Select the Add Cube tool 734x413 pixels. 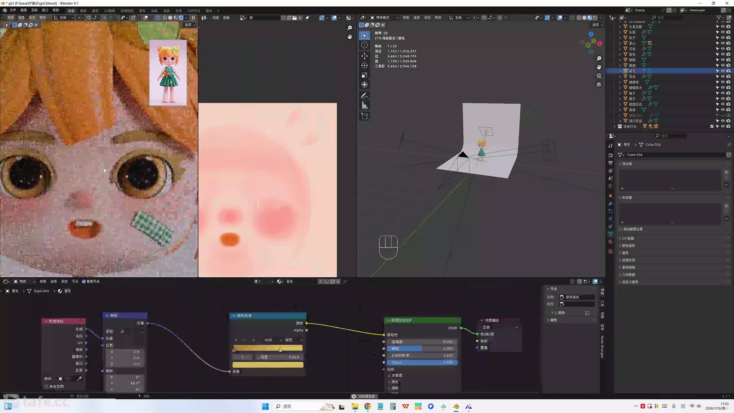(364, 116)
